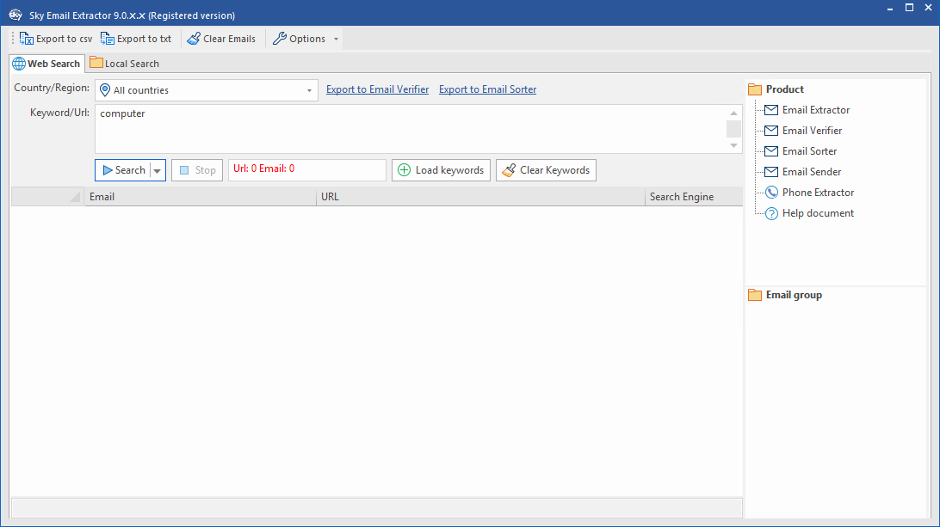Open the Country/Region combo box
Viewport: 940px width, 527px height.
(207, 90)
